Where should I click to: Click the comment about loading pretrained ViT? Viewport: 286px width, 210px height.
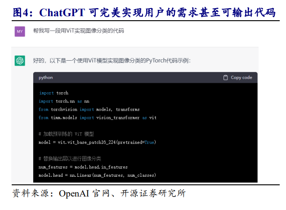[x=66, y=134]
